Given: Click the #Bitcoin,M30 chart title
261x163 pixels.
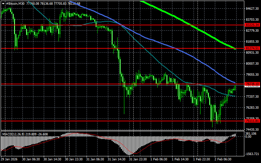Looking at the screenshot, I should pyautogui.click(x=15, y=3).
